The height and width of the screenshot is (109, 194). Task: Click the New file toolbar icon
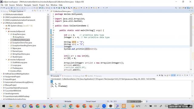[2, 8]
